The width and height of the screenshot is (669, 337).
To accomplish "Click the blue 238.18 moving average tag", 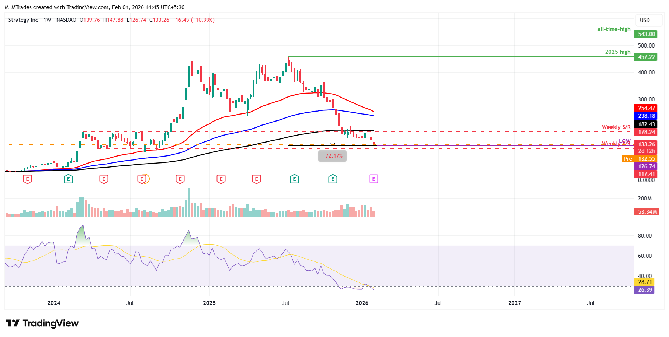I will point(646,116).
